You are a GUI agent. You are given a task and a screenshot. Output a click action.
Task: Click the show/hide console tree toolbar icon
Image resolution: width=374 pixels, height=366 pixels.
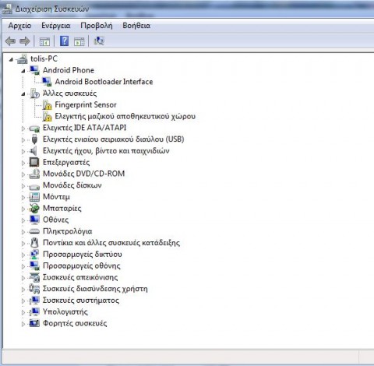[44, 41]
